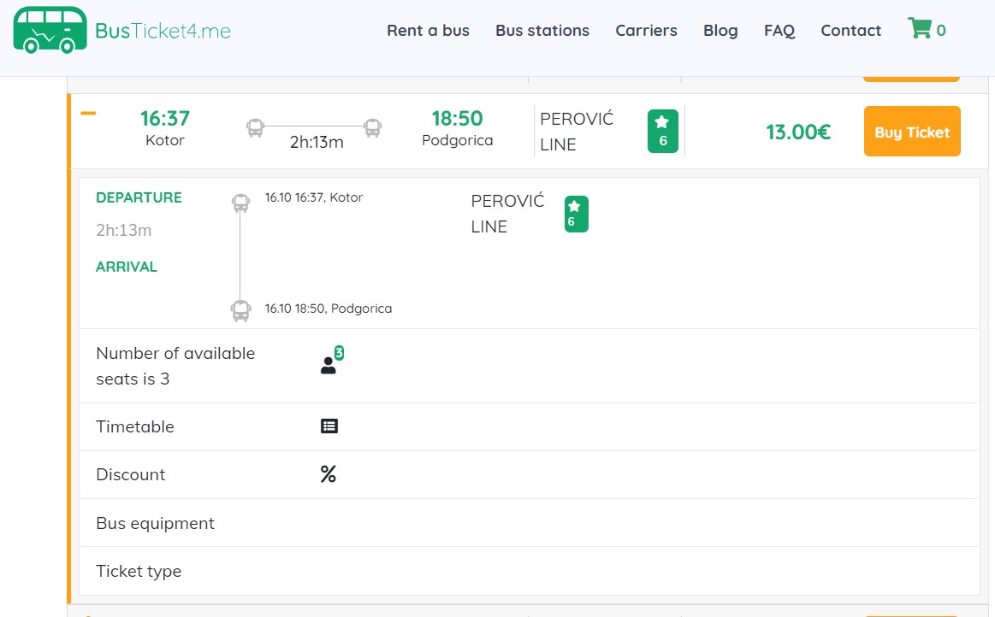Click '16.10 18:50, Podgorica' stop text
Screen dimensions: 995x617
pos(329,308)
